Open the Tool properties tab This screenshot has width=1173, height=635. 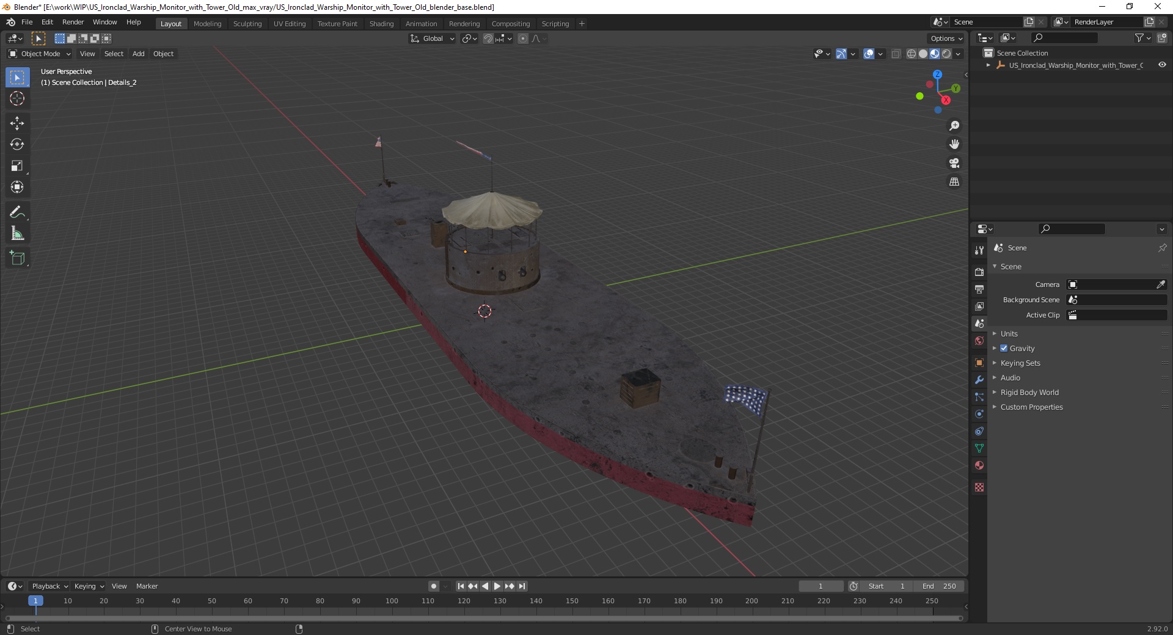click(x=979, y=250)
